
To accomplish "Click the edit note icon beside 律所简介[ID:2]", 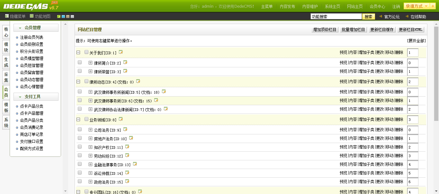I will coord(125,62).
